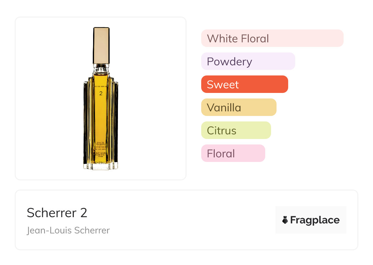
Task: Select the Powdery accord bar
Action: click(248, 61)
